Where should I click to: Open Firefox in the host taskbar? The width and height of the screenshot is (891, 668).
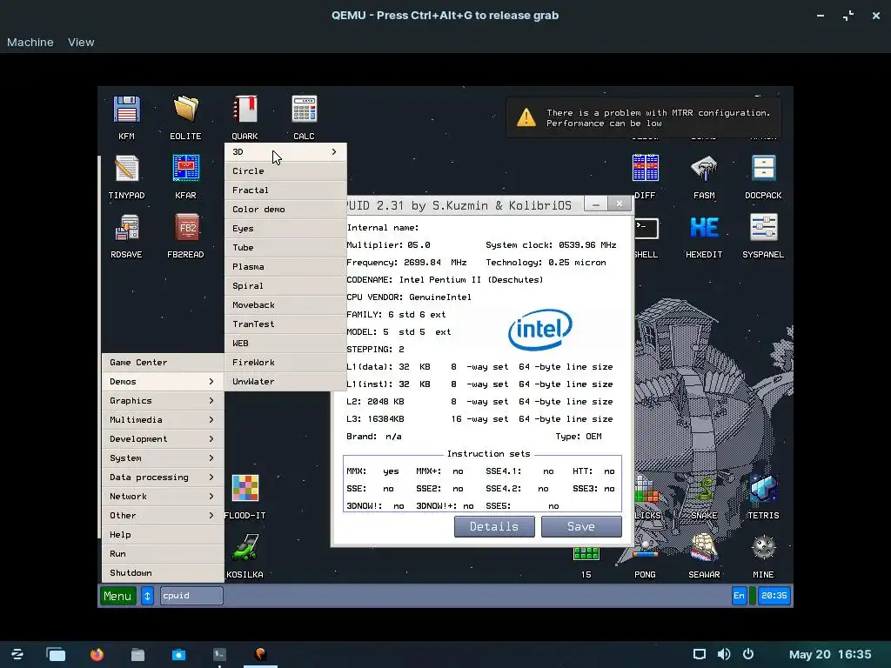tap(97, 654)
